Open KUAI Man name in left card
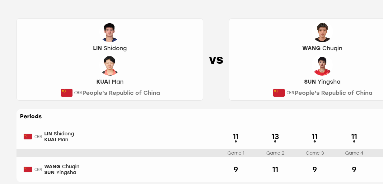 coord(110,82)
